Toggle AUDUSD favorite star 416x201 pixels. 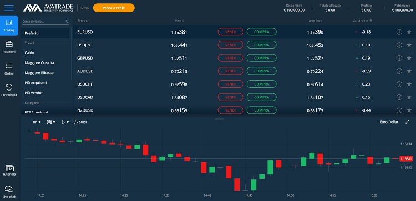click(409, 71)
